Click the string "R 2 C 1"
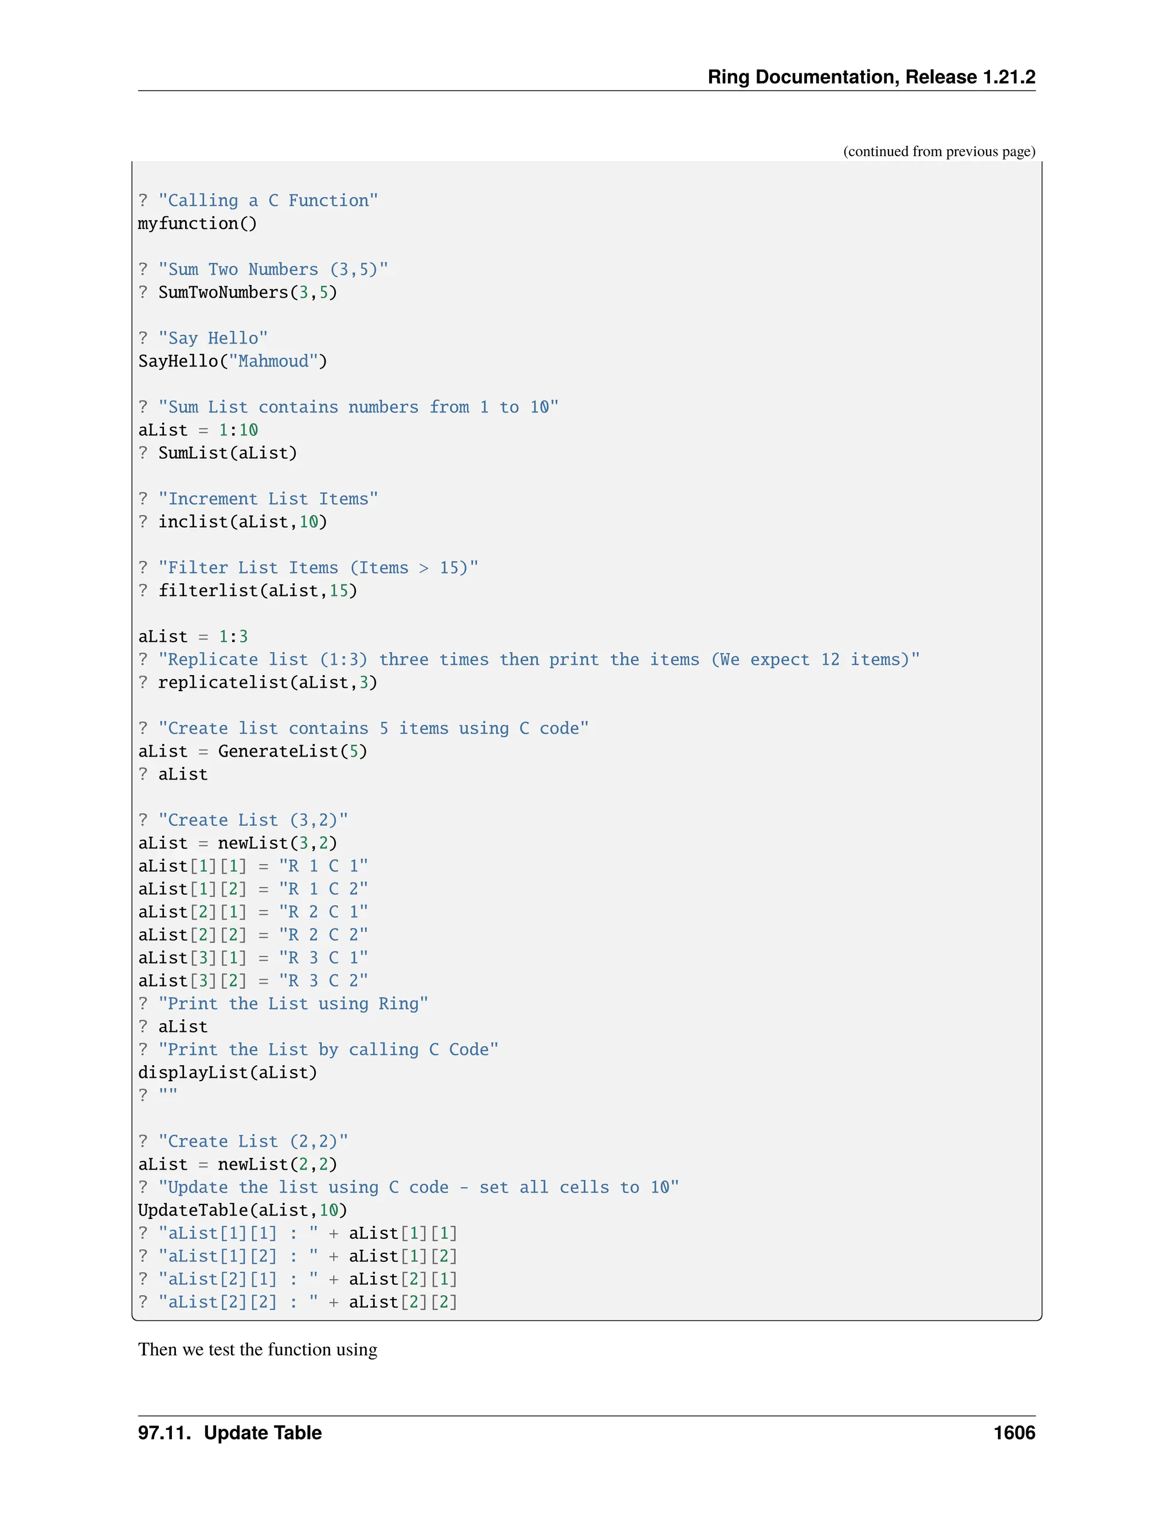This screenshot has width=1174, height=1520. coord(323,912)
